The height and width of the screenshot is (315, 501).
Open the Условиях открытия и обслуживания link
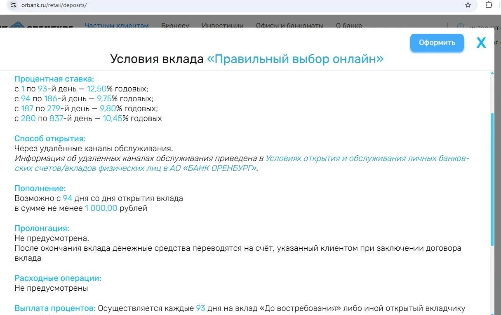tap(242, 163)
